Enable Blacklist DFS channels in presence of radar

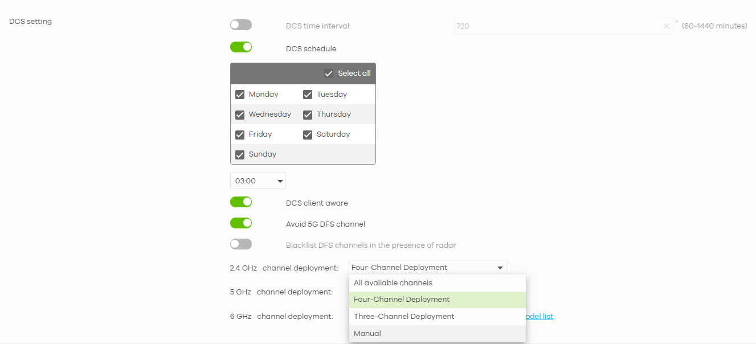[240, 244]
